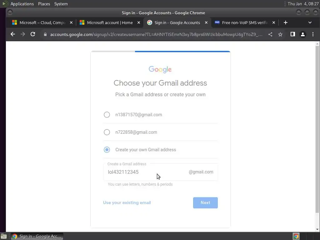Open the Chrome profile icon
The image size is (320, 240).
[302, 34]
